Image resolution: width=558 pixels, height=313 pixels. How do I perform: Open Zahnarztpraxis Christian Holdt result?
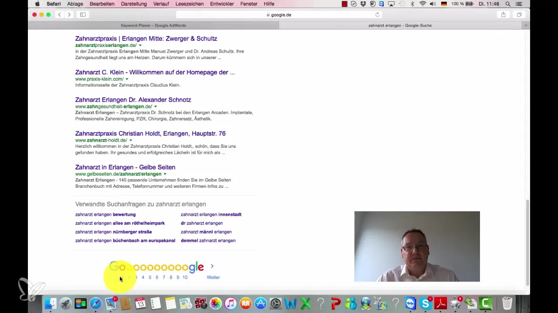[150, 133]
